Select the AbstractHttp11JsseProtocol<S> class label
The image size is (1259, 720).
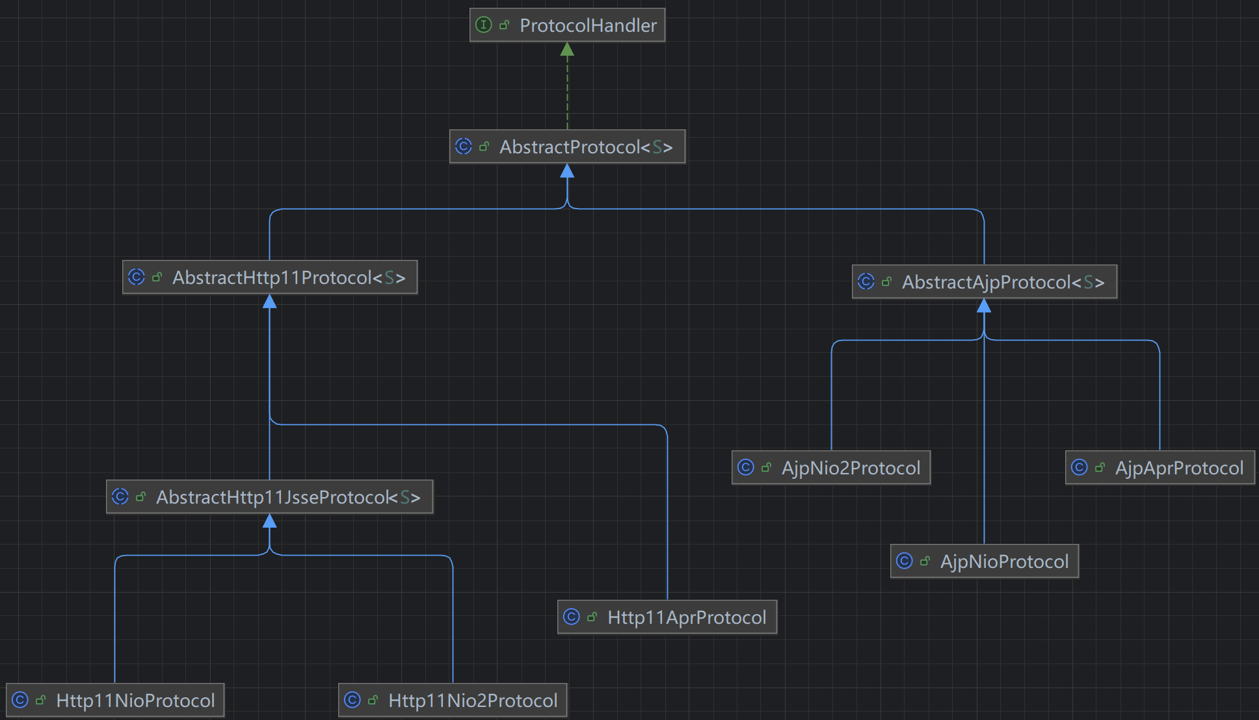pos(288,498)
